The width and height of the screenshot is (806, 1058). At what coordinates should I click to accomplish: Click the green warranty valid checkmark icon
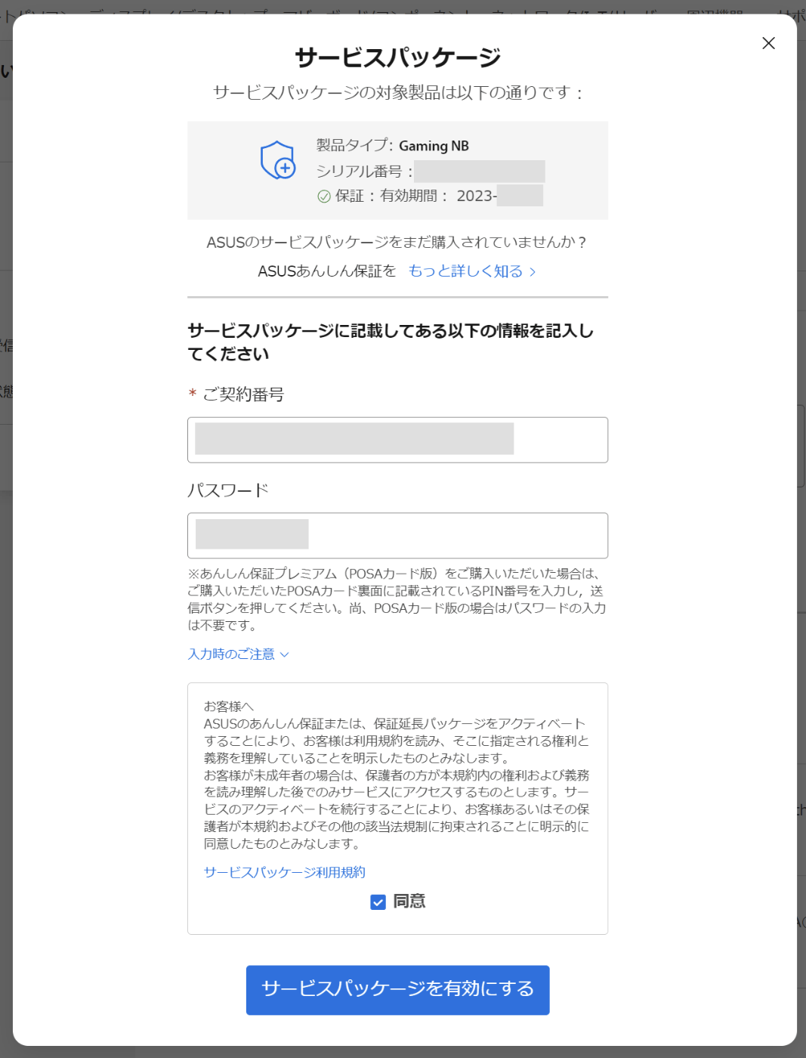(324, 196)
